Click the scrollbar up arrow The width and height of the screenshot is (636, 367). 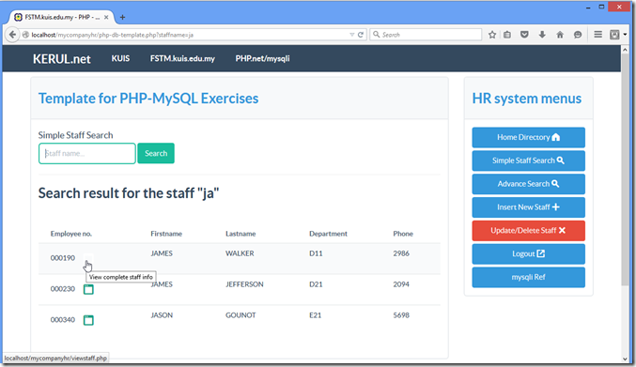(x=625, y=50)
